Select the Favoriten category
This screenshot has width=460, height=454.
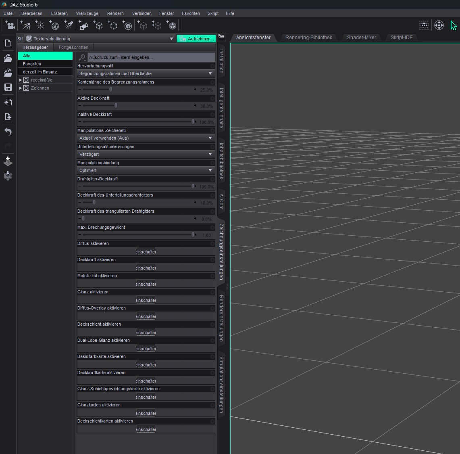tap(45, 64)
